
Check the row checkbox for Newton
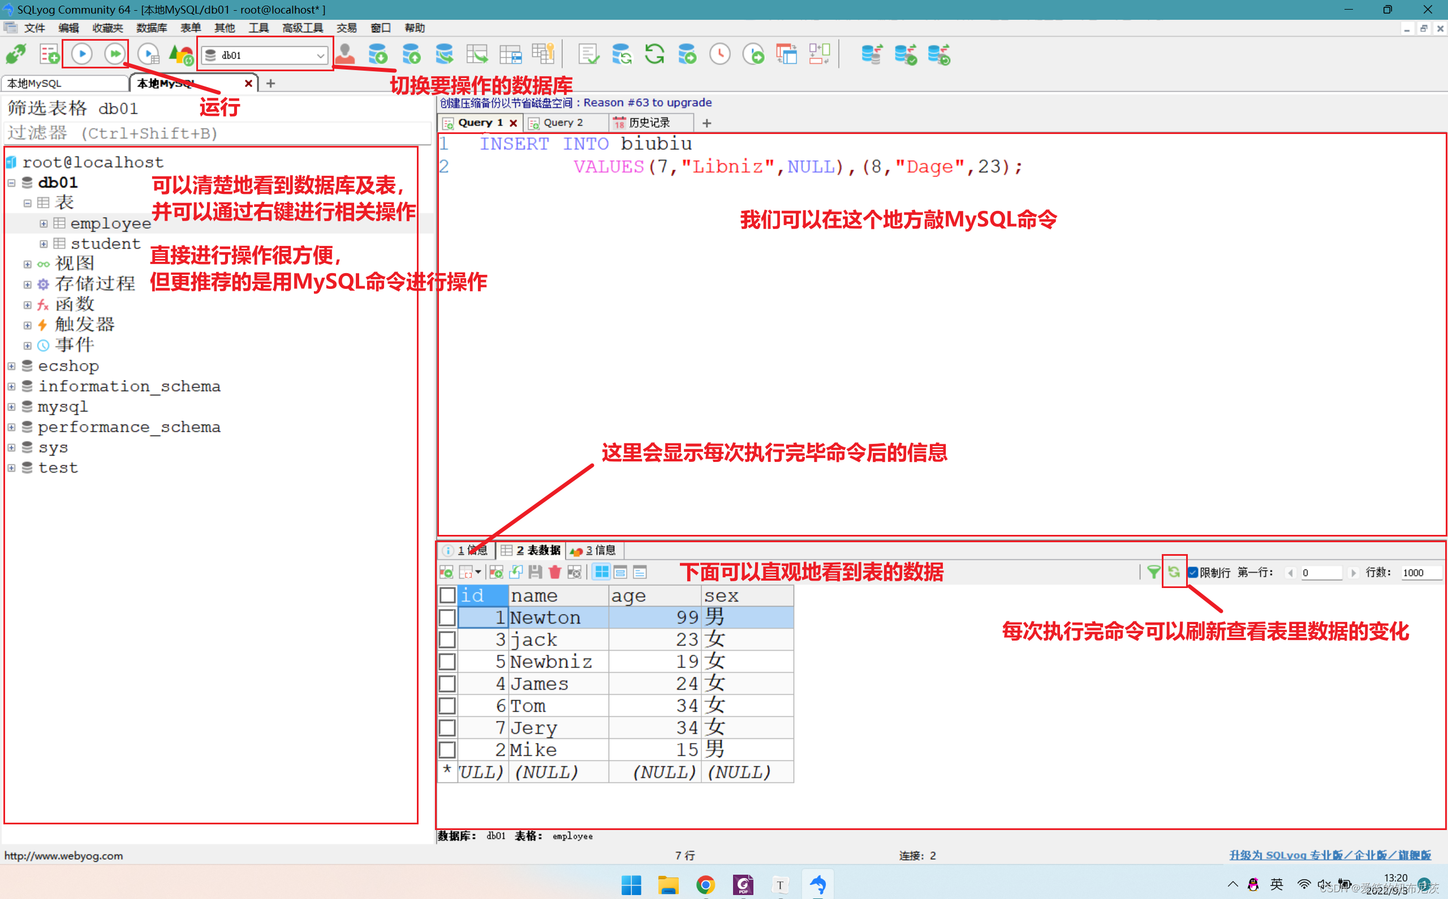tap(447, 617)
